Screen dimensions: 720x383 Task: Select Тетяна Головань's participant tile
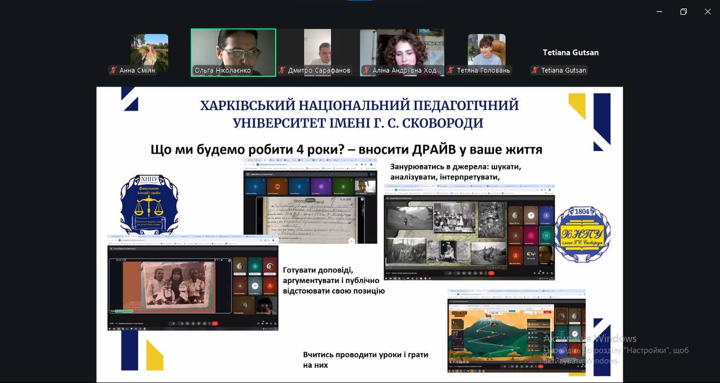[487, 50]
